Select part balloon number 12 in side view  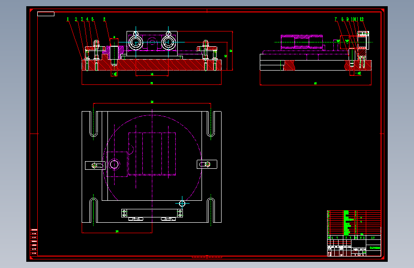362,19
